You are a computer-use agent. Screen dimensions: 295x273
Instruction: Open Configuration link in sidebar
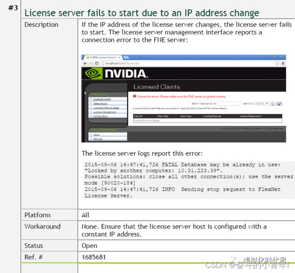click(100, 116)
